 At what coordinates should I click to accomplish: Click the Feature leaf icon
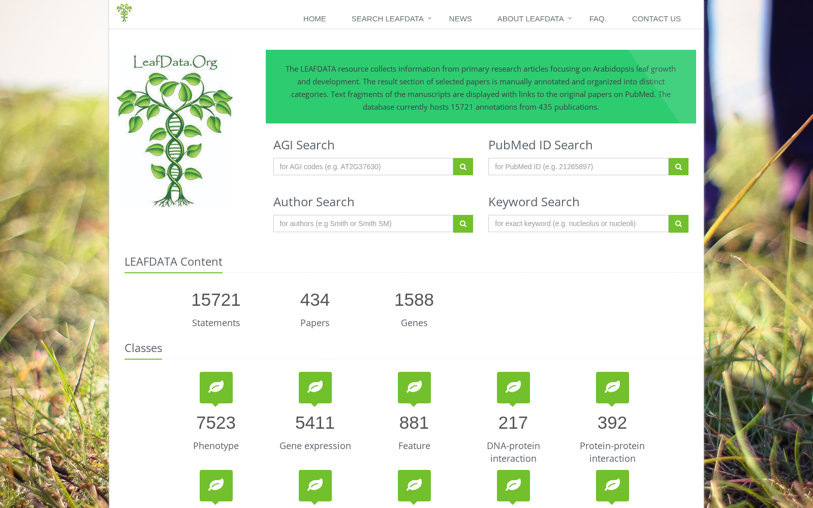pyautogui.click(x=414, y=388)
